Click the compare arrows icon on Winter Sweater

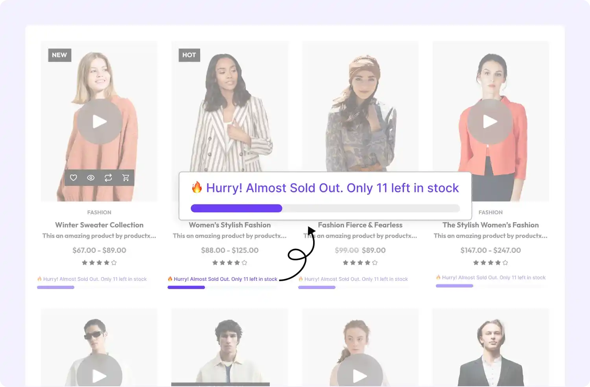pyautogui.click(x=108, y=178)
